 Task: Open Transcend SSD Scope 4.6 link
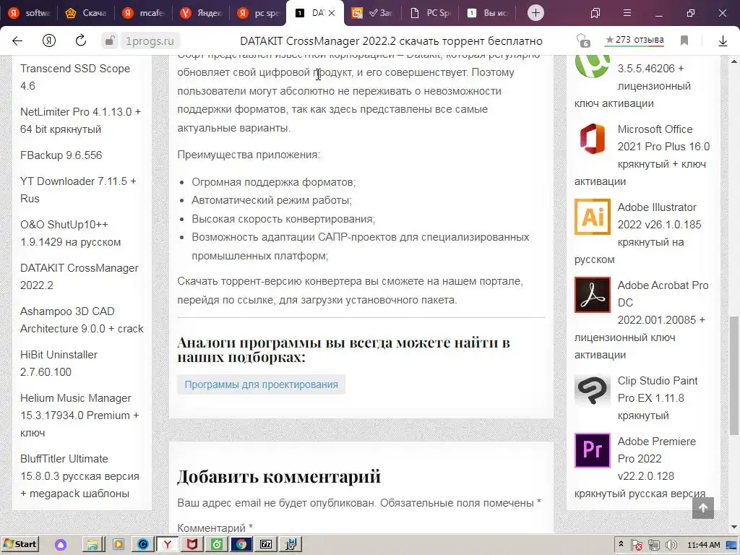pyautogui.click(x=75, y=77)
